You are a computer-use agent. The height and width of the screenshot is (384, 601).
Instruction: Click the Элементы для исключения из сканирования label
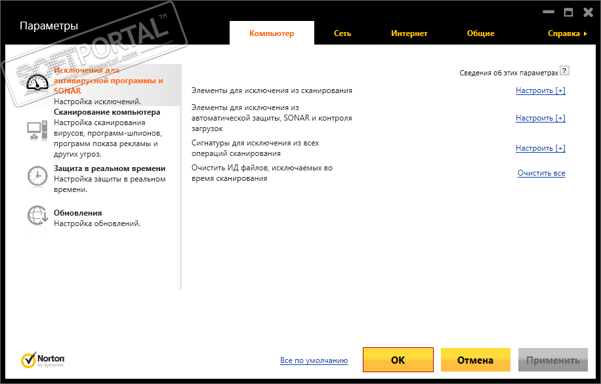tap(272, 90)
